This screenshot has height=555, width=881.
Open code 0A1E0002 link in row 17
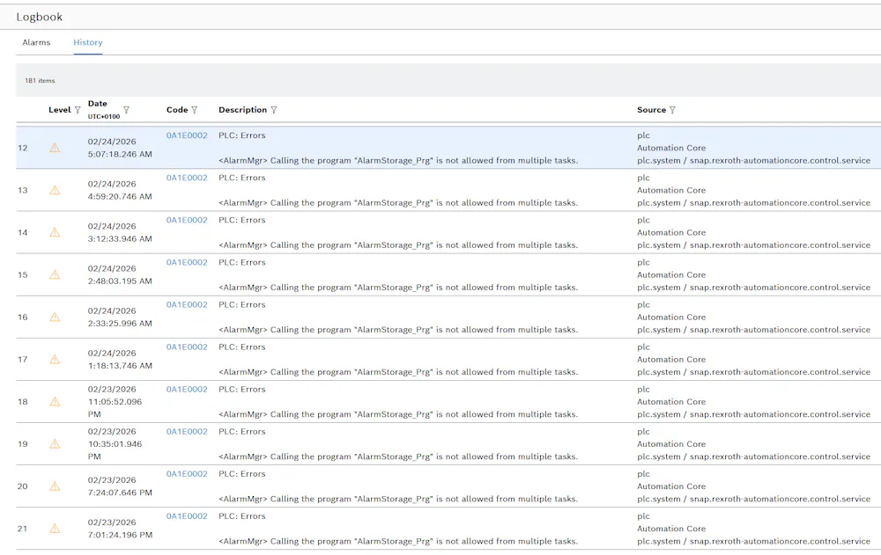point(187,347)
